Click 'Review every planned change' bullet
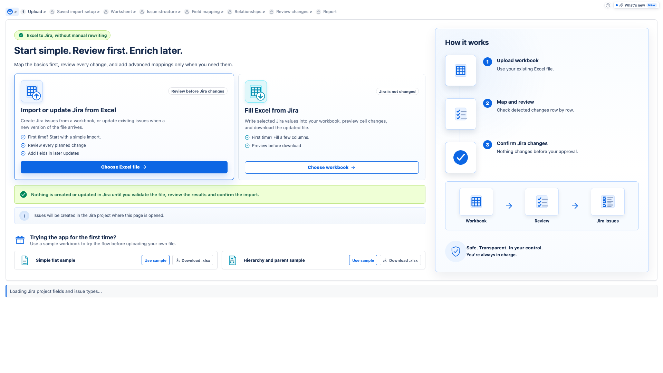Screen dimensions: 663x373 click(x=57, y=145)
